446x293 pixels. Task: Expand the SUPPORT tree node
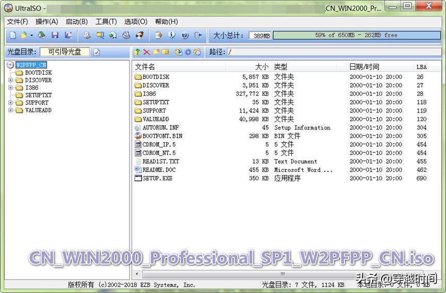(x=10, y=102)
